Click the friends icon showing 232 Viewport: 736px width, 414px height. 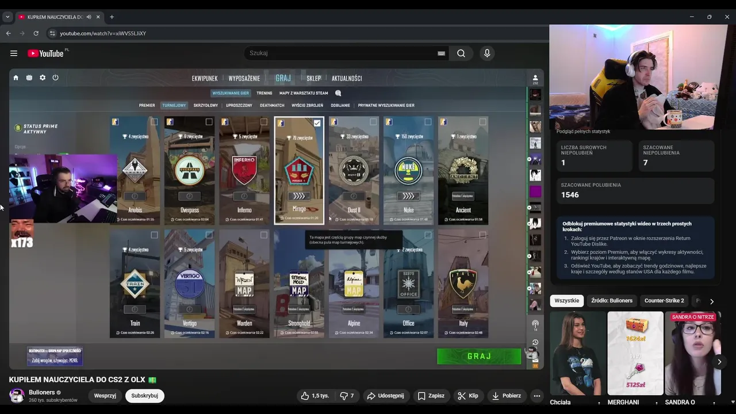coord(535,79)
